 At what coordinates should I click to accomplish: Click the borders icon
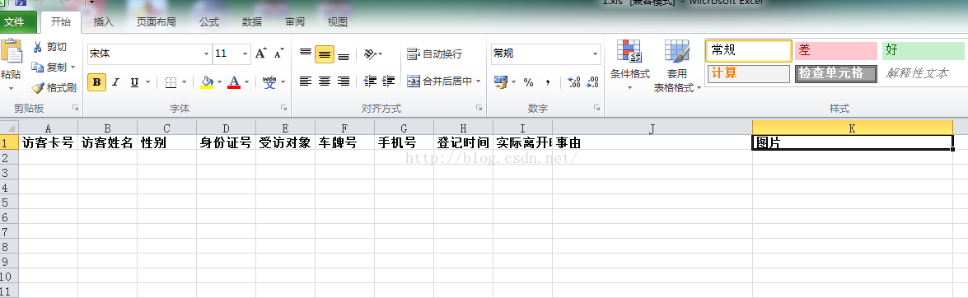point(171,82)
